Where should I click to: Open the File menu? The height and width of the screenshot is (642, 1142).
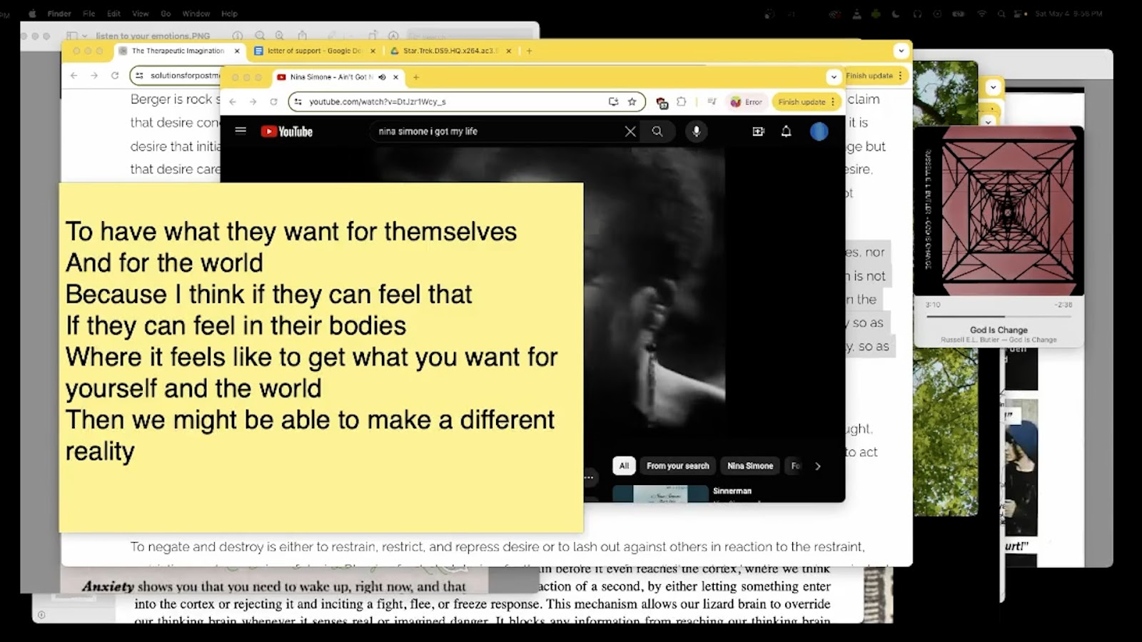89,14
